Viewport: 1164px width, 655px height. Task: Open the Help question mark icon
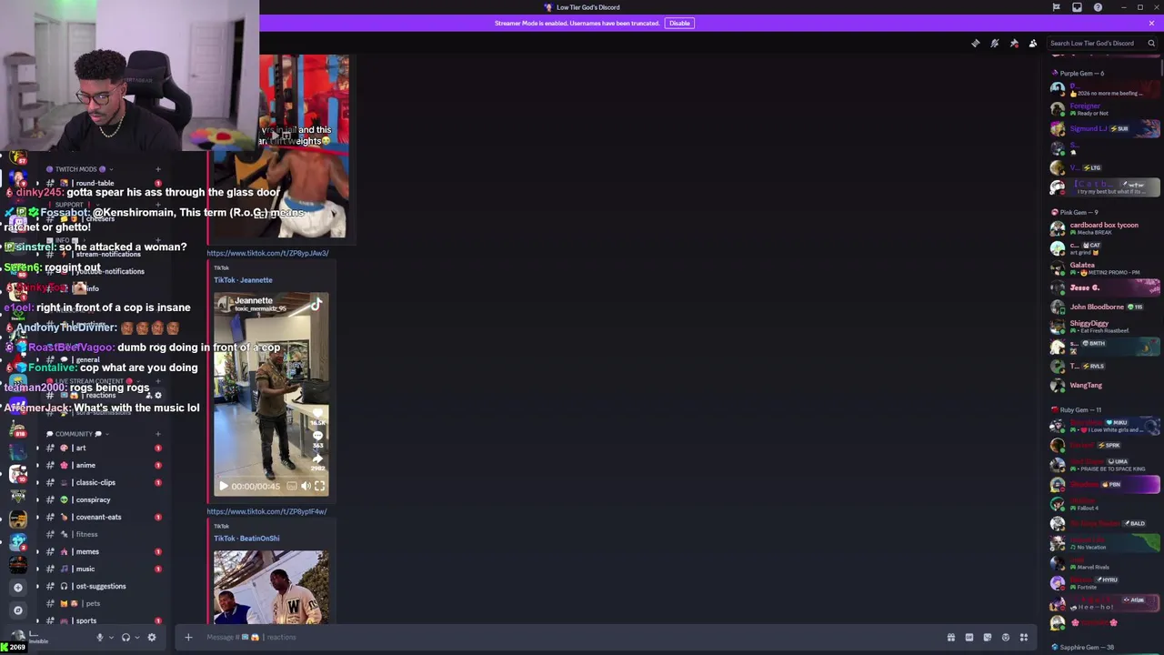pyautogui.click(x=1098, y=7)
